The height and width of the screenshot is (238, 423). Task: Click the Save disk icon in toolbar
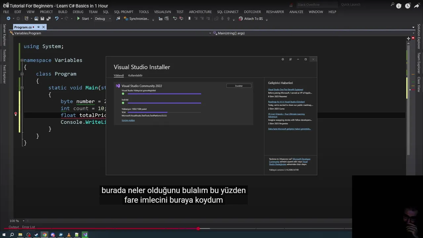(x=42, y=19)
